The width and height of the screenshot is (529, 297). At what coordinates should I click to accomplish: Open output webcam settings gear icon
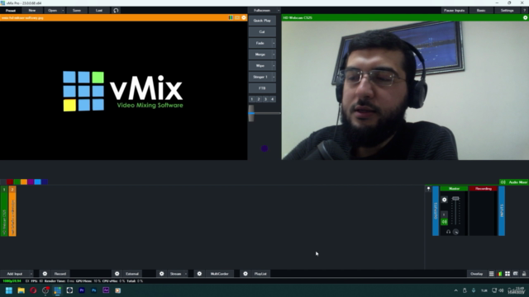coord(525,17)
